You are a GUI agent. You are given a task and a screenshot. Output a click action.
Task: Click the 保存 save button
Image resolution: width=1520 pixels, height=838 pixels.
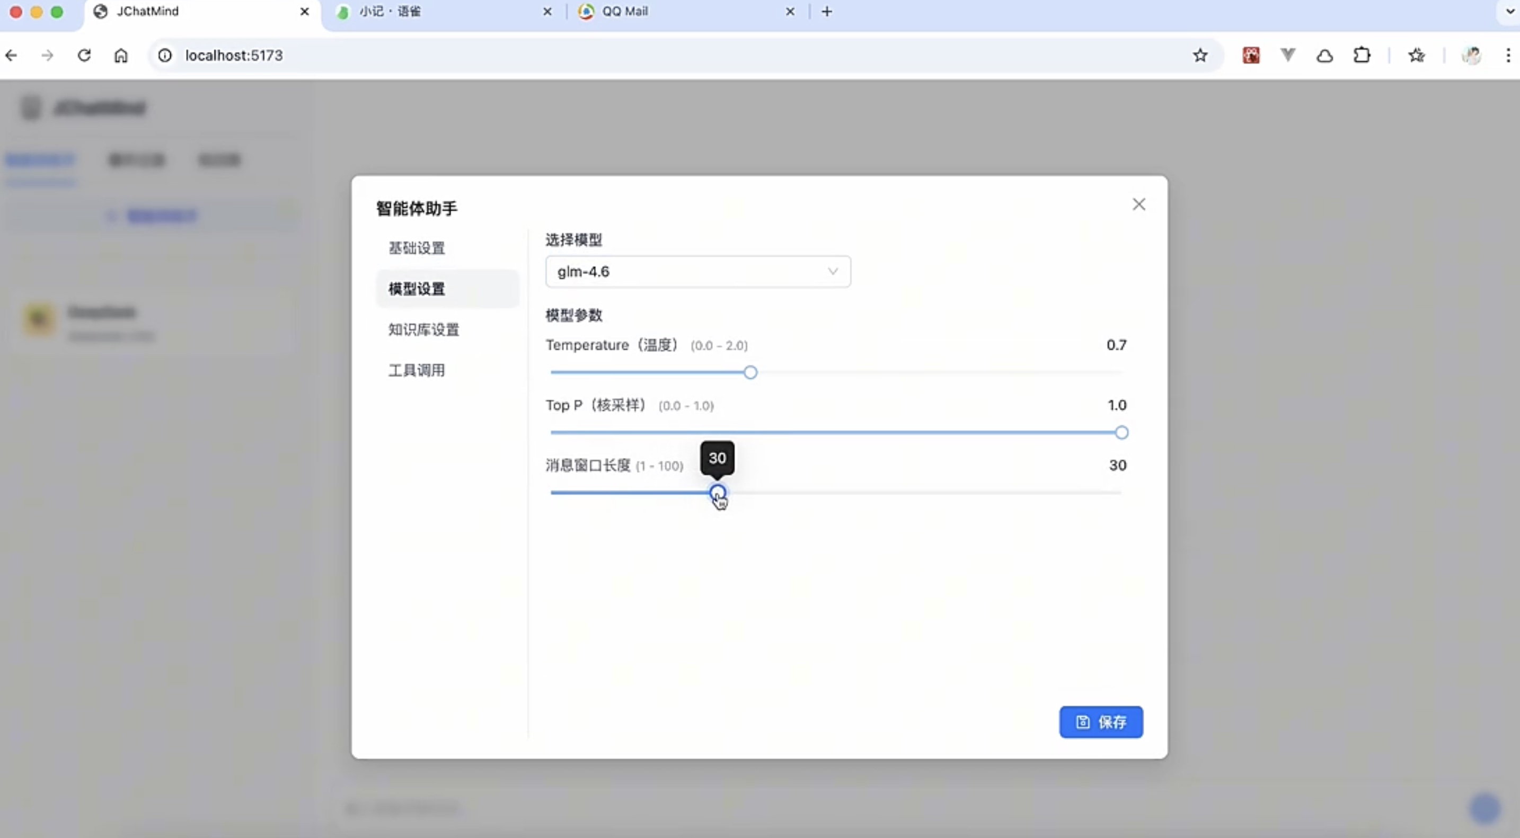1100,722
